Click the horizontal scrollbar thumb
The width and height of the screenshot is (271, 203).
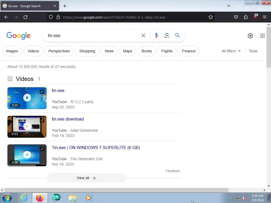pos(116,190)
